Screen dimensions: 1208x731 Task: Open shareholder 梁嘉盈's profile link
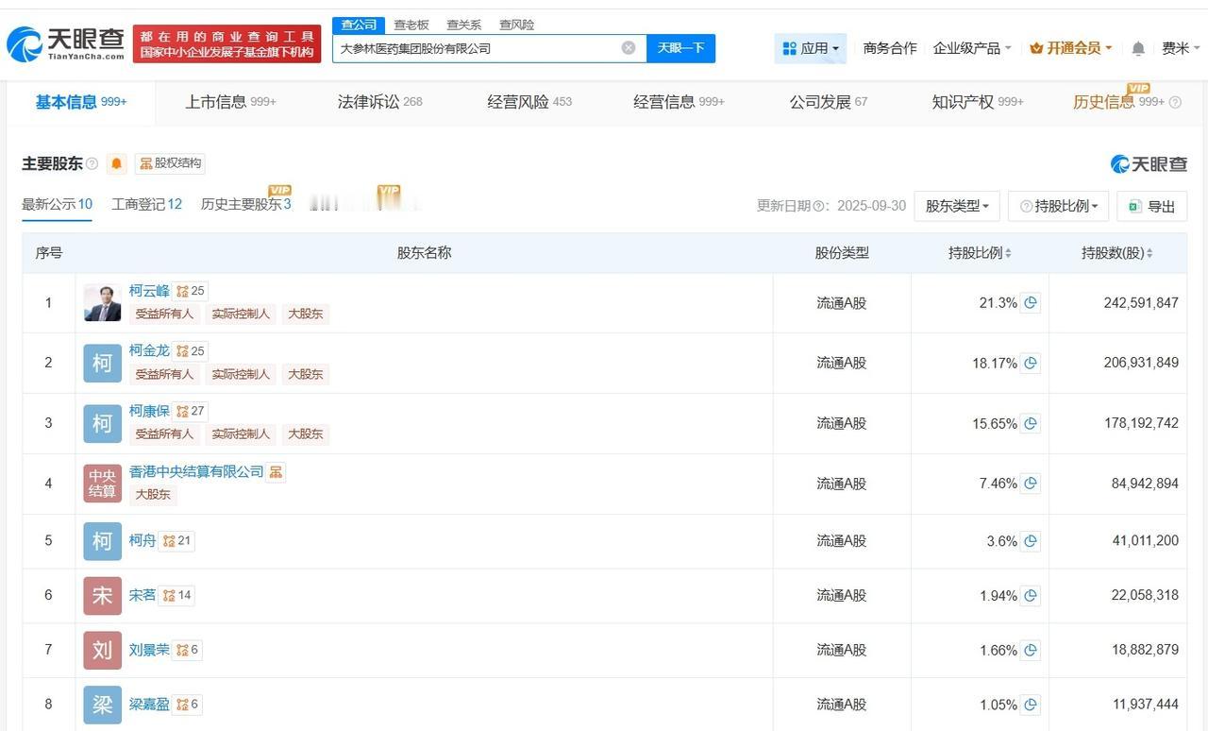tap(149, 704)
